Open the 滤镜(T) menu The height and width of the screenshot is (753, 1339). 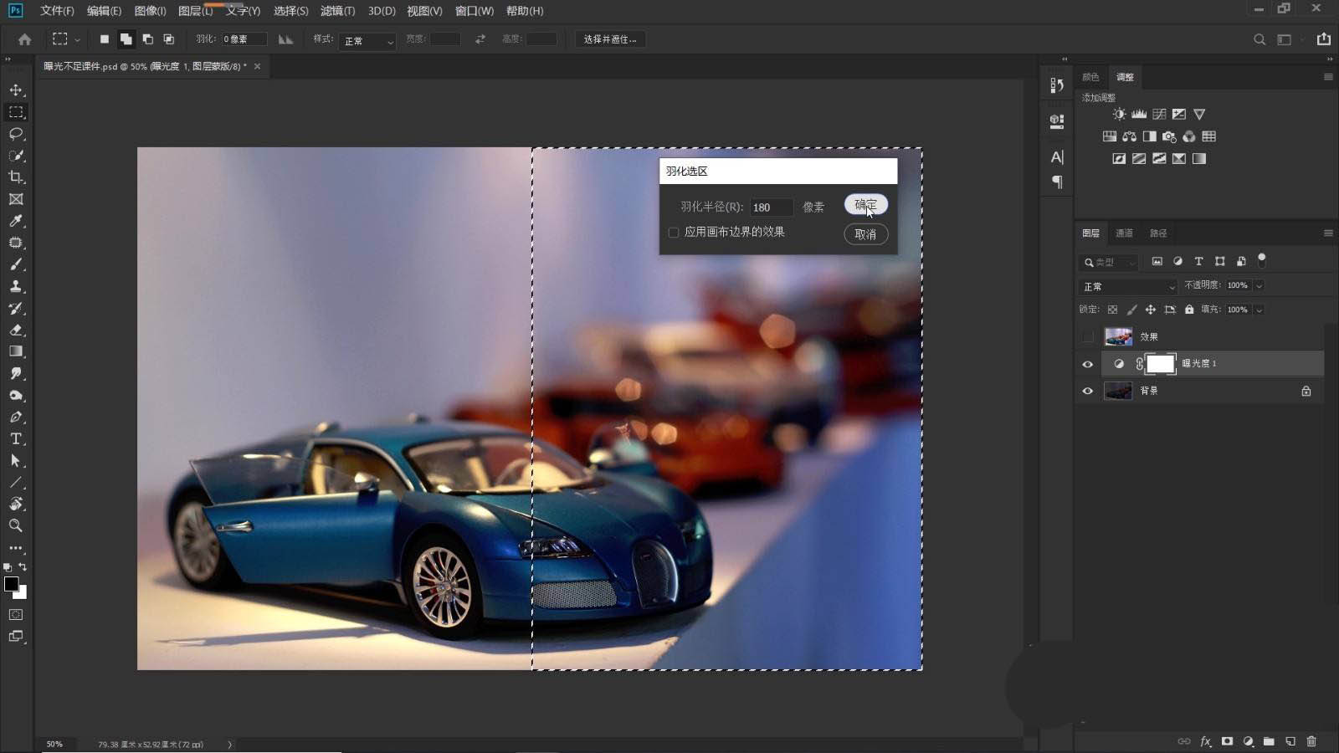[x=337, y=11]
